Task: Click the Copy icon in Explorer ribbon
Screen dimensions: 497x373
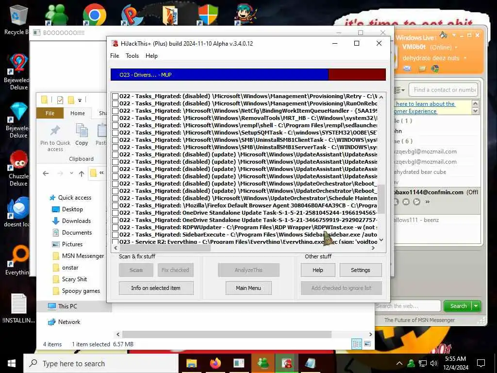Action: click(82, 135)
